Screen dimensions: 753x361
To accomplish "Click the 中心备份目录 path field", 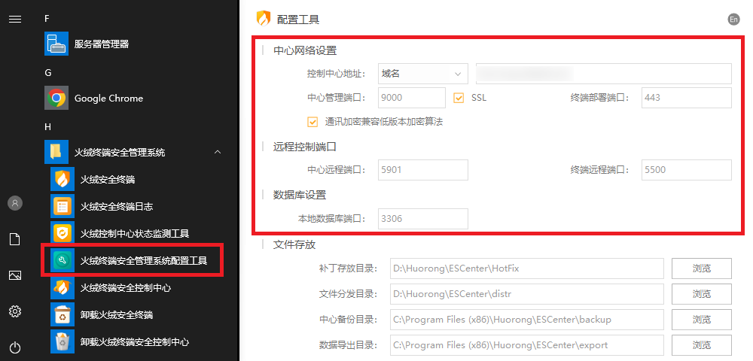I will [527, 320].
